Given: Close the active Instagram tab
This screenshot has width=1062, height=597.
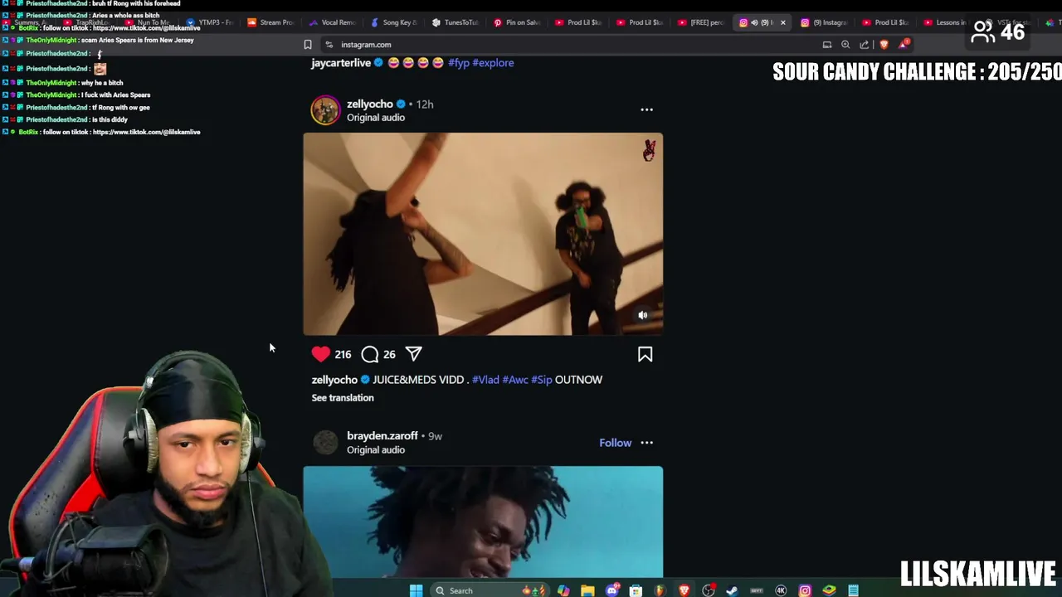Looking at the screenshot, I should tap(782, 22).
